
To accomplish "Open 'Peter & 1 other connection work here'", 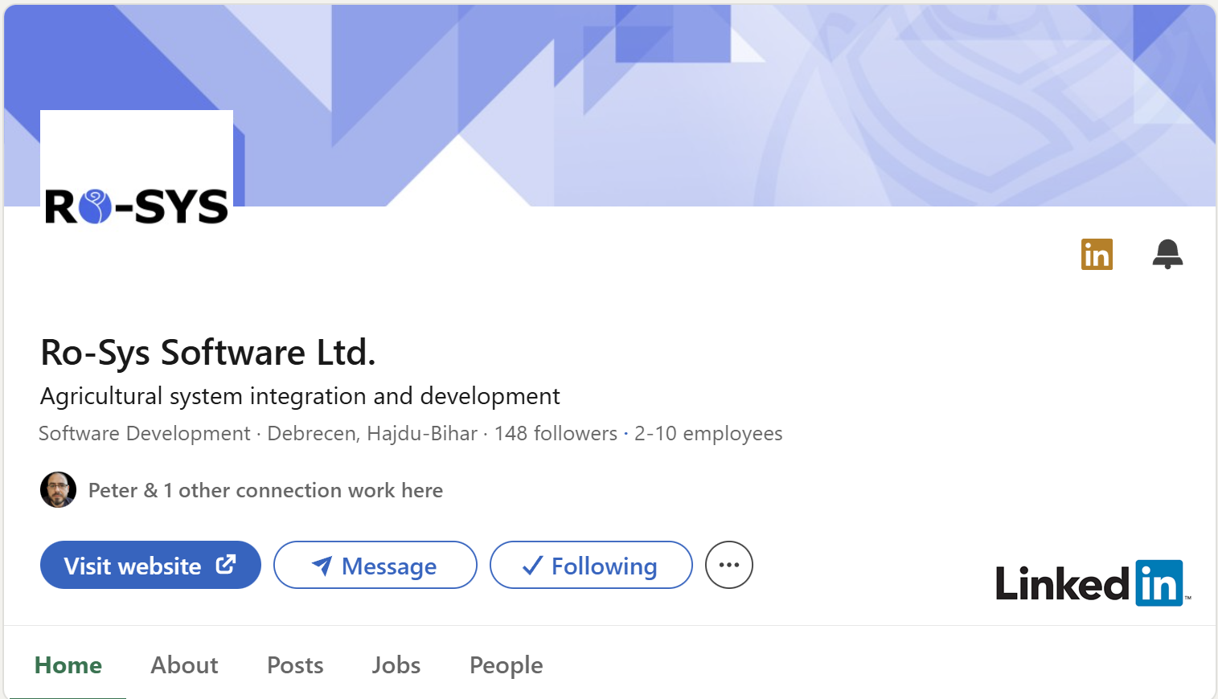I will tap(265, 490).
